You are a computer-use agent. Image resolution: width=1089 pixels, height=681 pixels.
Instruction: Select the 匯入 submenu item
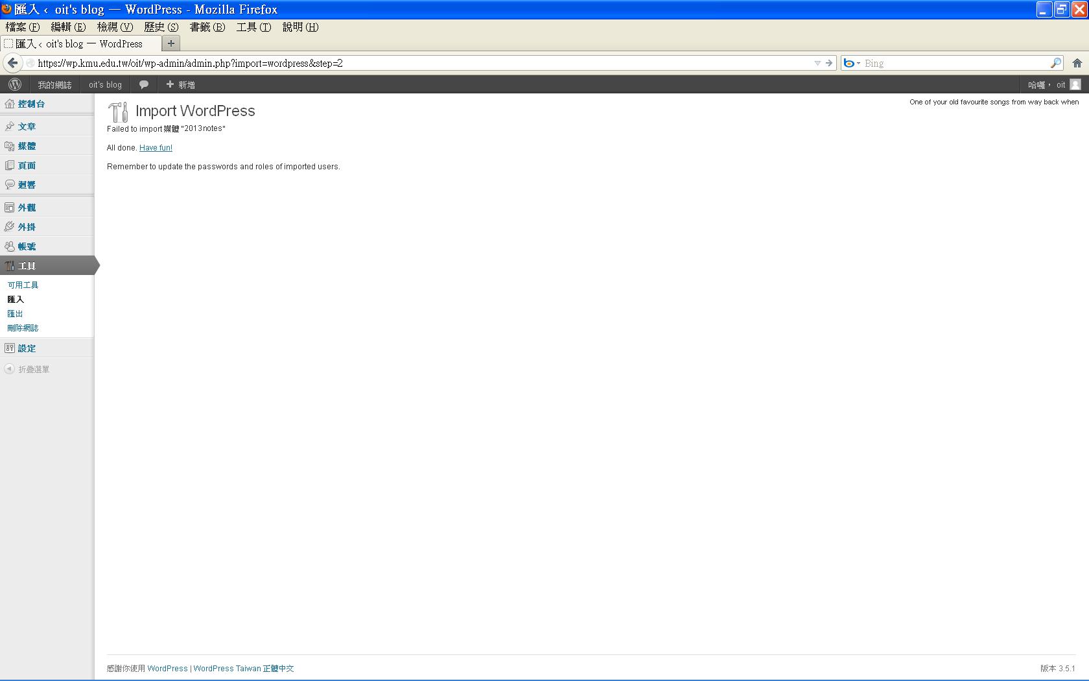16,300
